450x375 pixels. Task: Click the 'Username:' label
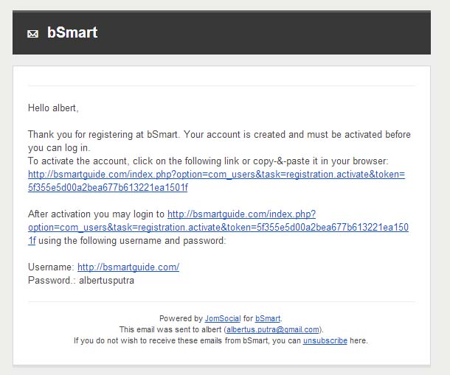[x=52, y=267]
